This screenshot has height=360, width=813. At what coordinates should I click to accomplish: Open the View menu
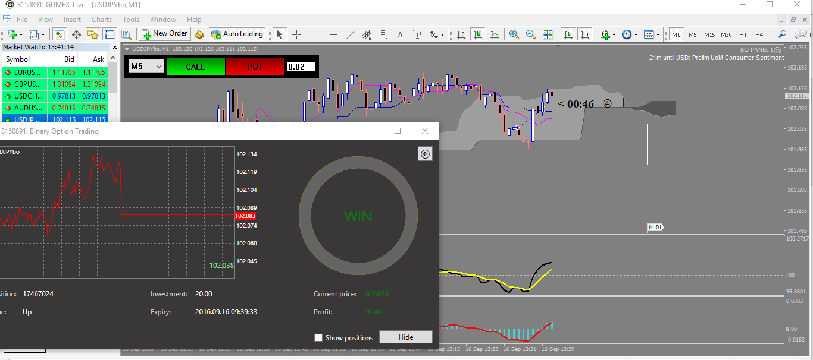[x=45, y=20]
